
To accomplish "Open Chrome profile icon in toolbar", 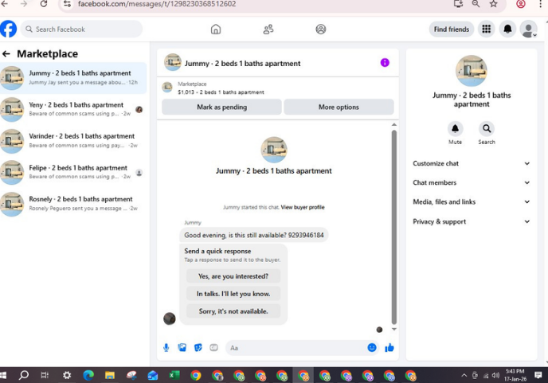I will point(521,4).
